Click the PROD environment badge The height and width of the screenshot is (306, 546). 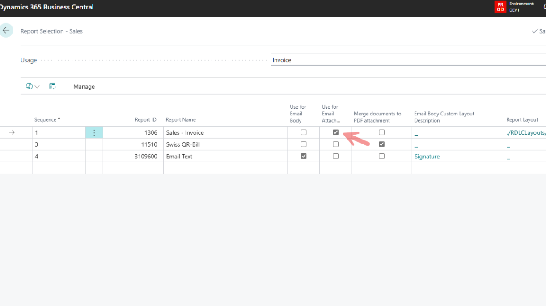500,7
